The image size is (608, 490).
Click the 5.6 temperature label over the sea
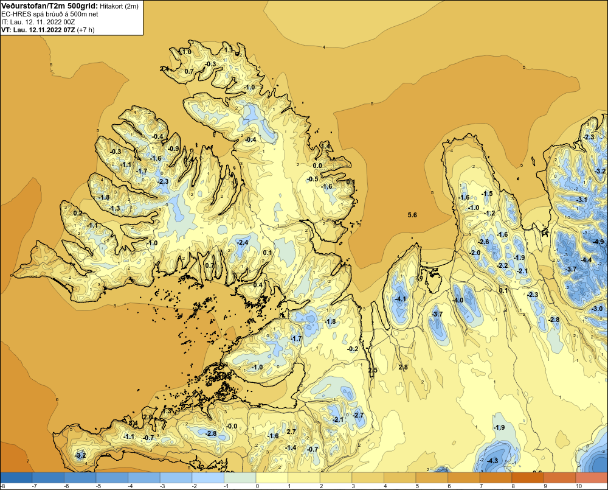click(x=412, y=215)
